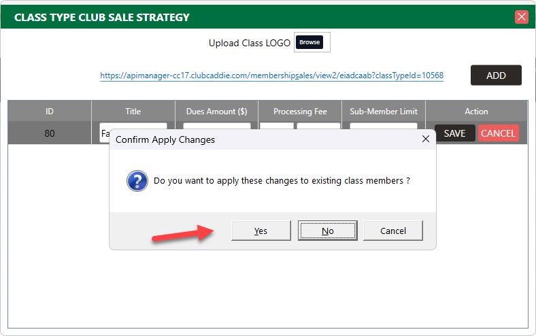This screenshot has width=536, height=336.
Task: Click Yes in Confirm Apply Changes dialog
Action: (261, 231)
